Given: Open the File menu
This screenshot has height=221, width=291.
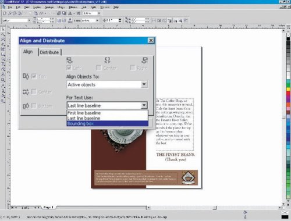Looking at the screenshot, I should click(10, 7).
